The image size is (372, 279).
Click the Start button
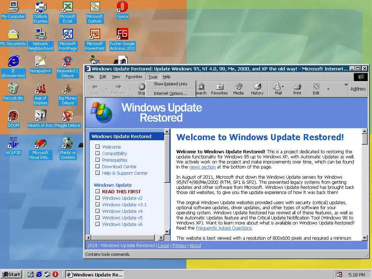tap(11, 275)
